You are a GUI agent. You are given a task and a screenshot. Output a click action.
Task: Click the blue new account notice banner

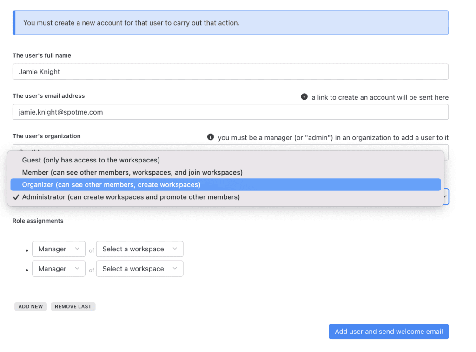coord(230,23)
